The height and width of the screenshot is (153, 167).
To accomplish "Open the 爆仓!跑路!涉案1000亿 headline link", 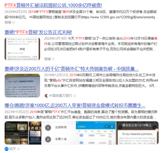I will (x=75, y=105).
